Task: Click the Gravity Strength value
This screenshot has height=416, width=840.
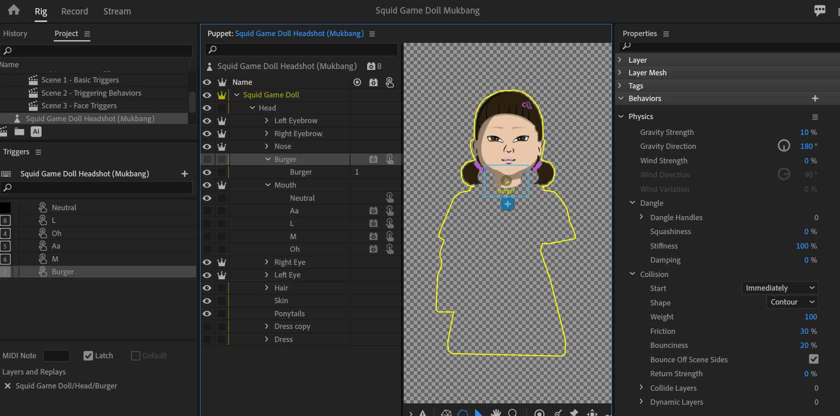Action: pos(804,132)
